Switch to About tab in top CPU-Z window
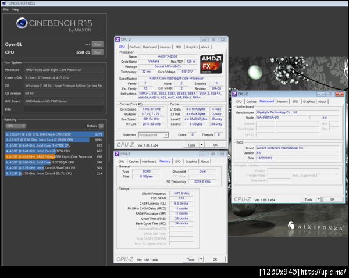The width and height of the screenshot is (349, 278). coord(205,47)
